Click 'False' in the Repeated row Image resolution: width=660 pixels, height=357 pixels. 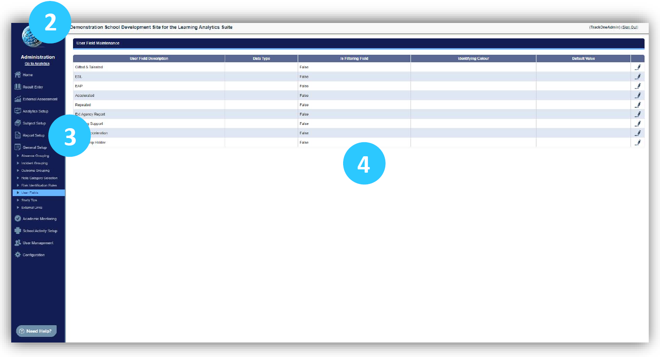click(x=304, y=105)
